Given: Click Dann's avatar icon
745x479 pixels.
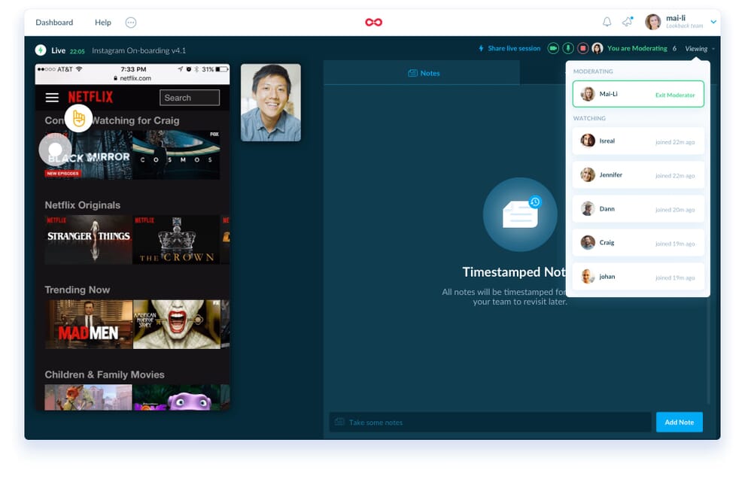Looking at the screenshot, I should 588,208.
